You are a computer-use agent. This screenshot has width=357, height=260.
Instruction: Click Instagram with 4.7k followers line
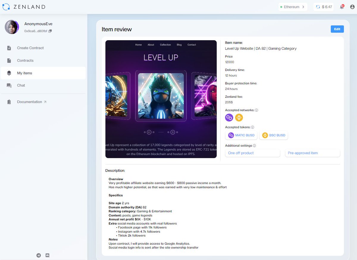pos(139,231)
